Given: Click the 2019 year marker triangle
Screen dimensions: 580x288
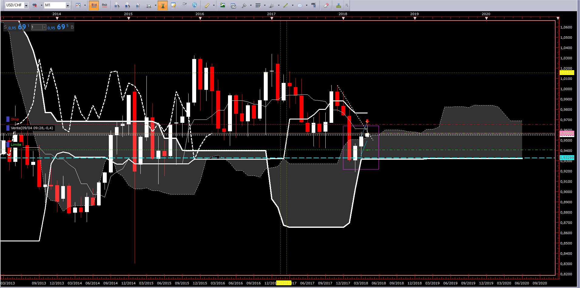Looking at the screenshot, I should (415, 18).
